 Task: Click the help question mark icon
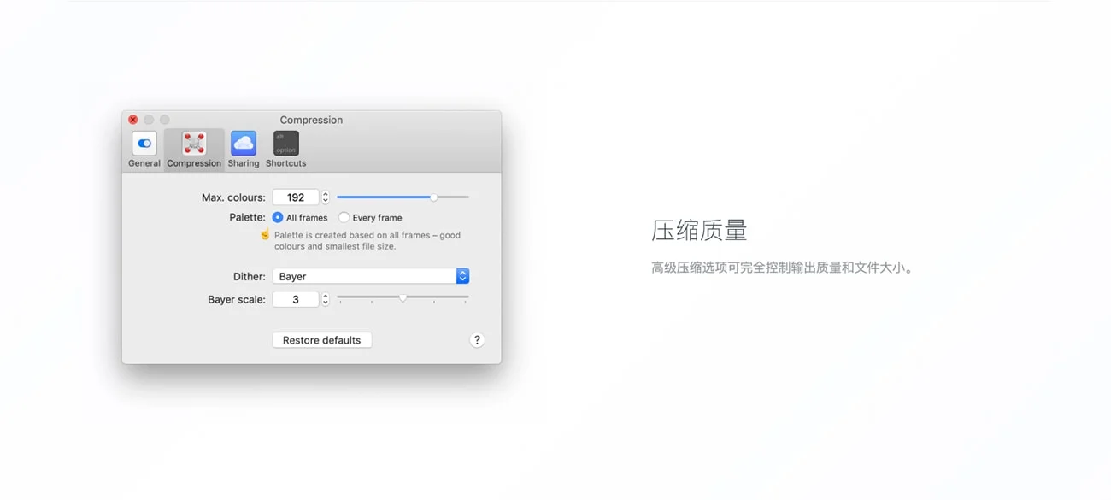click(x=477, y=339)
